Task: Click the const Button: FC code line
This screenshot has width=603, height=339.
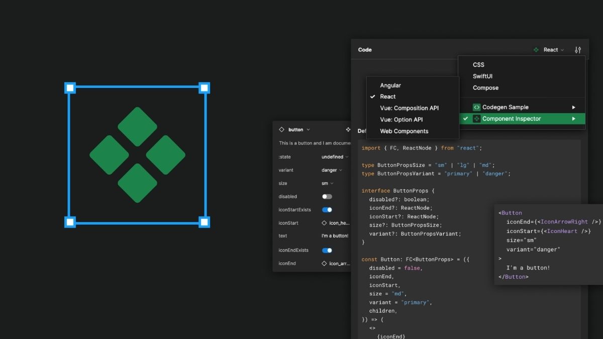Action: (416, 260)
